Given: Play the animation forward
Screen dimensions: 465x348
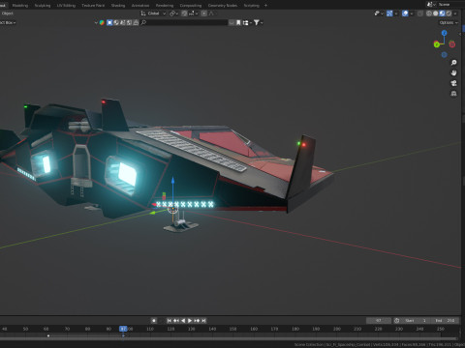Looking at the screenshot, I should 190,321.
